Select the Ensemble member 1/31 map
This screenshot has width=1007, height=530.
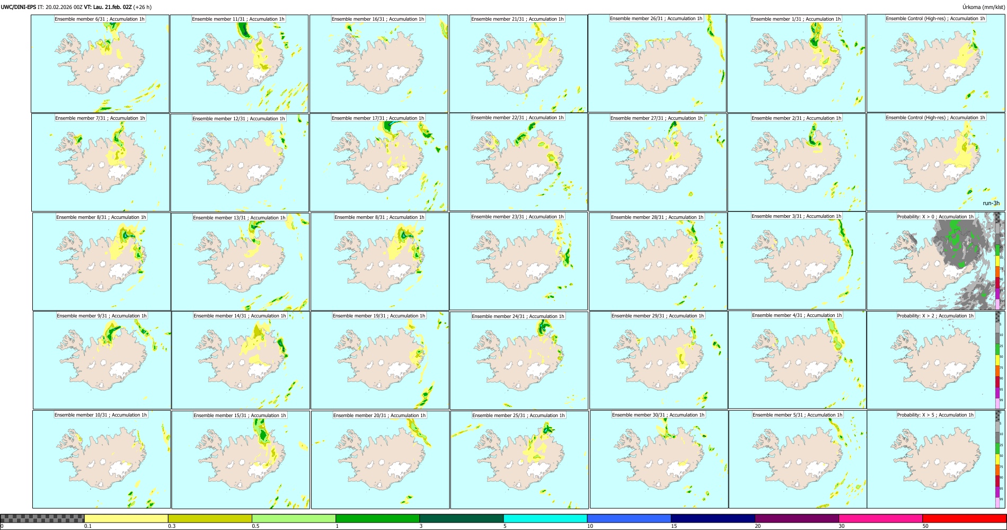click(x=796, y=64)
